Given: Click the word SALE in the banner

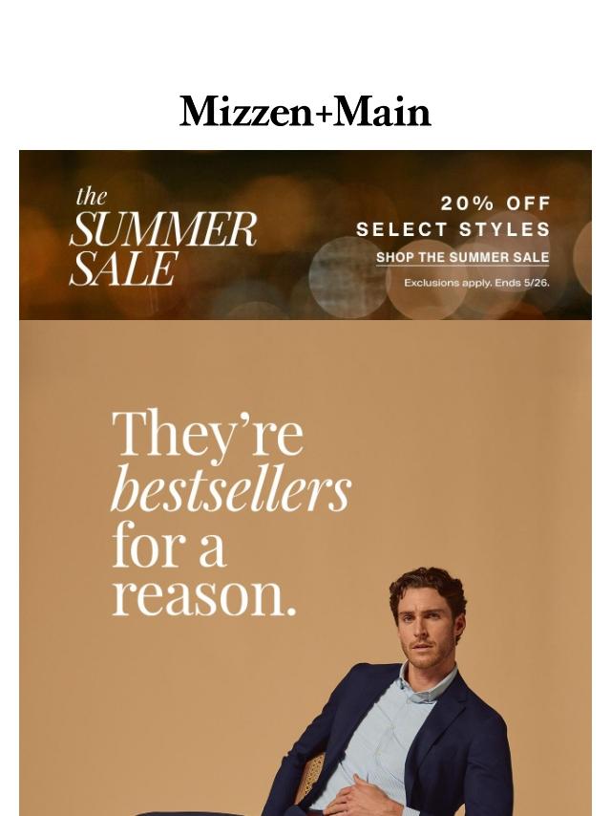Looking at the screenshot, I should (124, 268).
